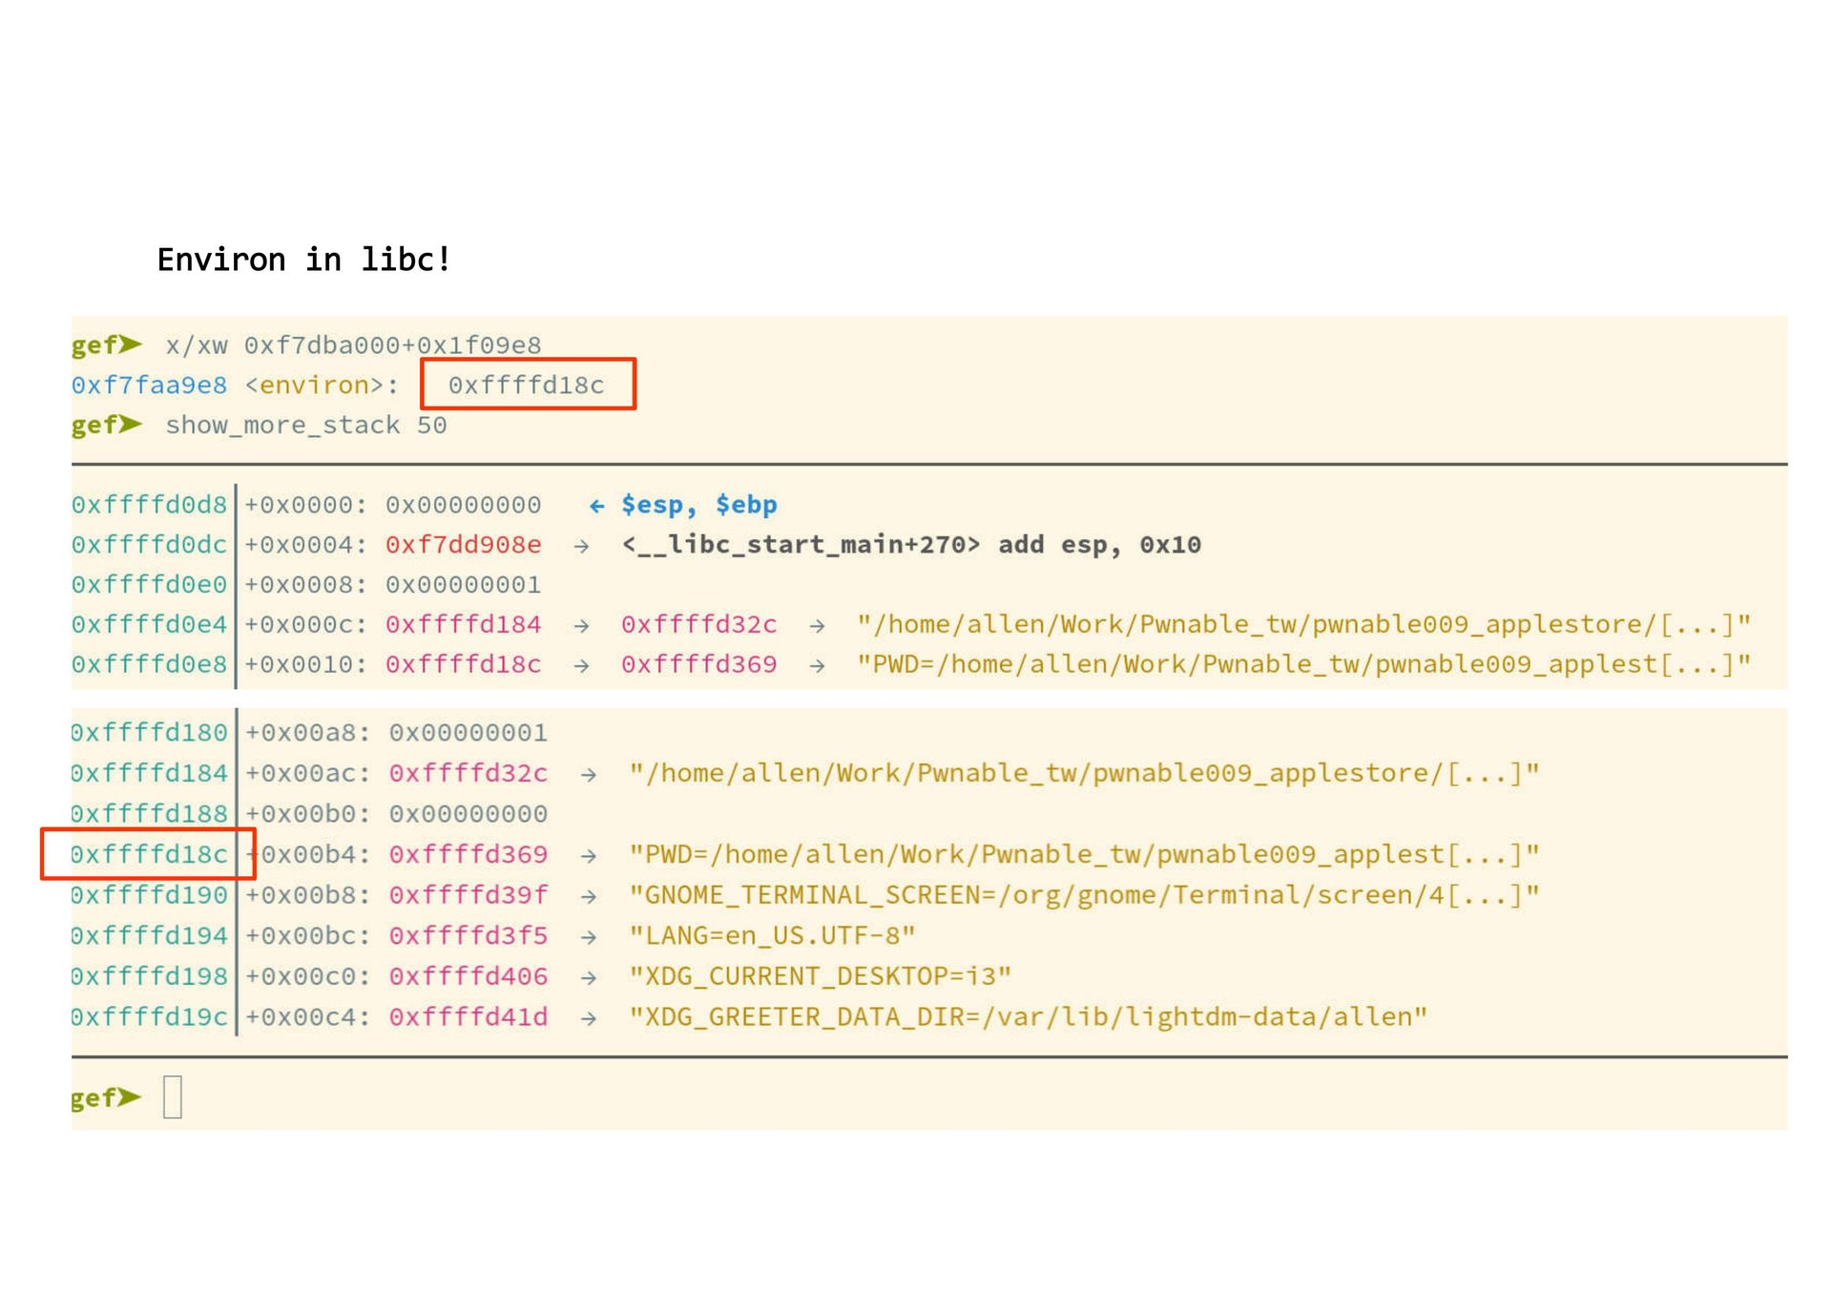Click stack address 0xffffd0d8 at first row
This screenshot has width=1832, height=1295.
coord(149,505)
